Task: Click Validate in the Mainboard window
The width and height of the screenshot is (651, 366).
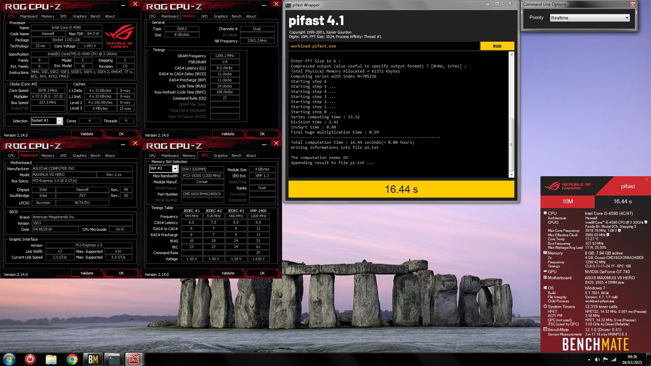Action: coord(87,273)
